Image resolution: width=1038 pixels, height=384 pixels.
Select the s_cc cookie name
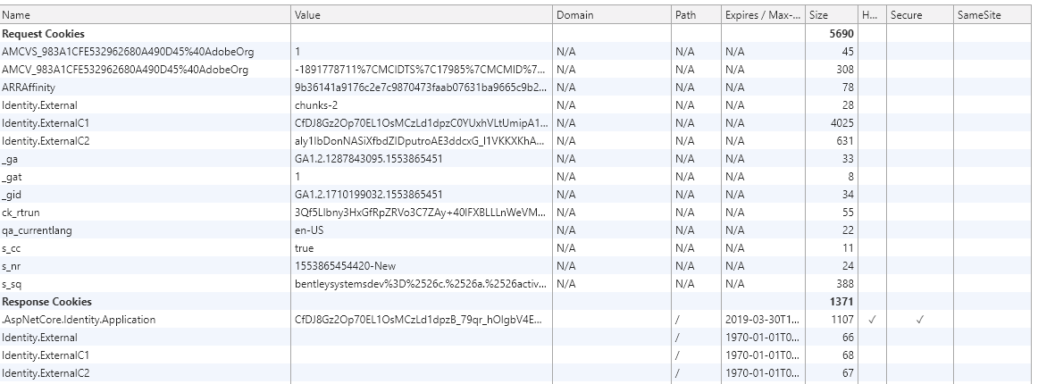click(x=12, y=247)
